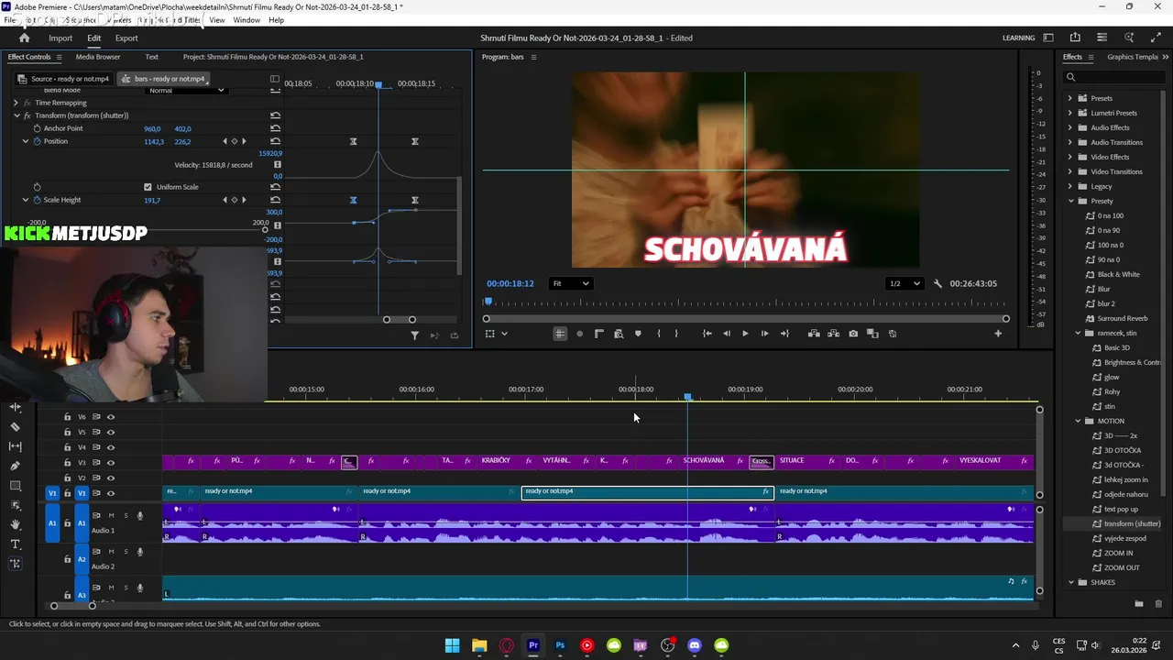This screenshot has height=660, width=1173.
Task: Toggle lock on V2 track
Action: (67, 478)
